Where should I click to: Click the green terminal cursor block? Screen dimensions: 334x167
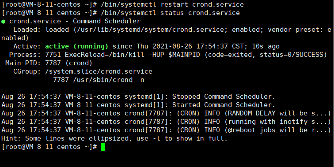pos(102,147)
